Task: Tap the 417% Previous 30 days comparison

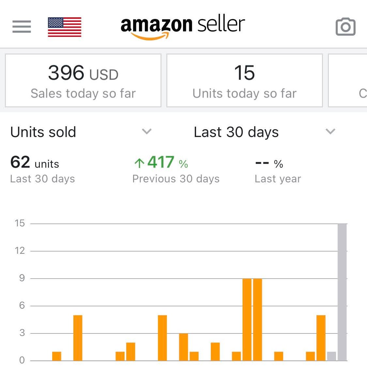Action: coord(176,169)
